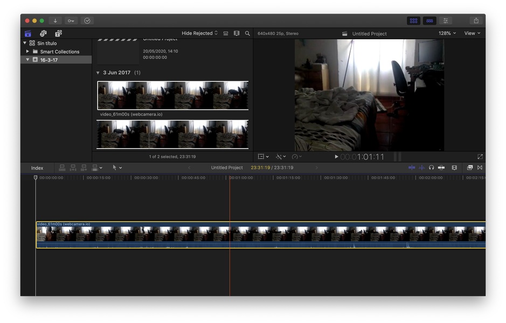Screen dimensions: 506x323
Task: Open the Hide Rejected filter dropdown
Action: [199, 33]
